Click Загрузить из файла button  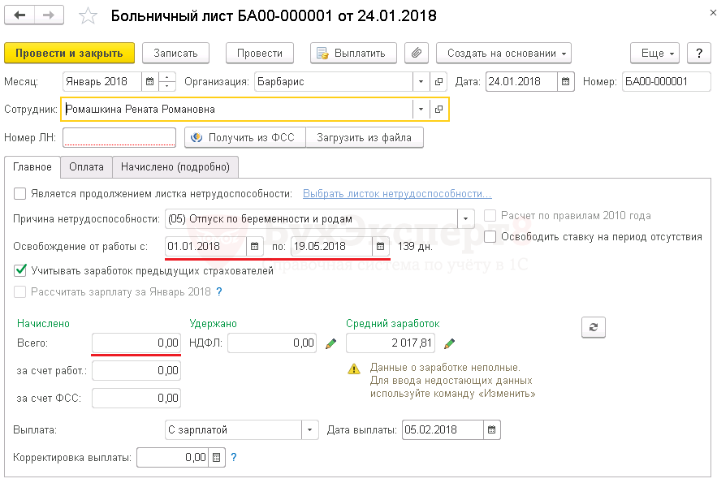click(364, 137)
